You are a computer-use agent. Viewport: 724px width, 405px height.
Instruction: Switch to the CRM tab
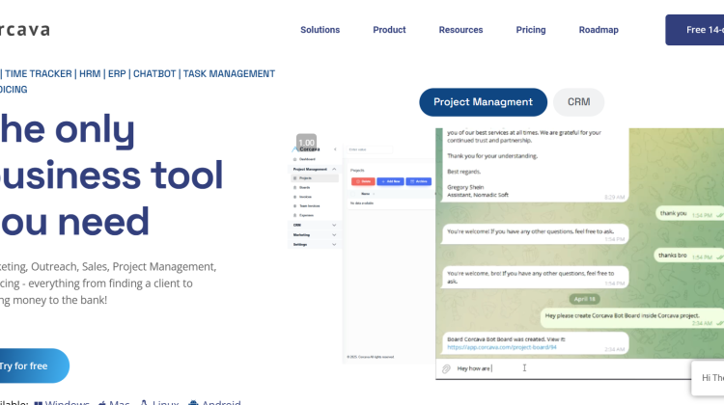(x=578, y=102)
